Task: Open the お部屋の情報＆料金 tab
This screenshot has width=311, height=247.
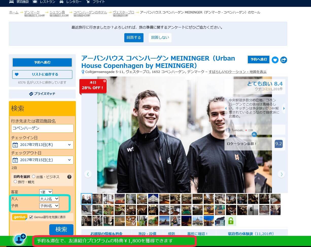Action: tap(106, 234)
